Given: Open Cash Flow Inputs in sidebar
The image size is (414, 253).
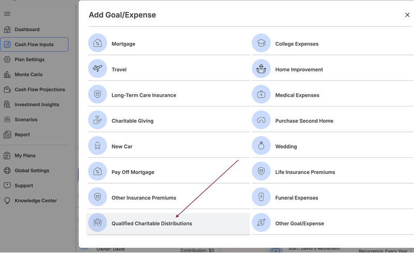Looking at the screenshot, I should click(34, 44).
